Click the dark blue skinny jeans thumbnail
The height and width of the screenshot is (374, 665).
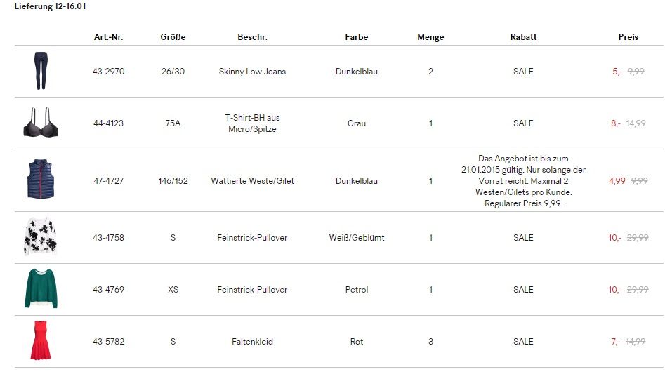tap(39, 71)
